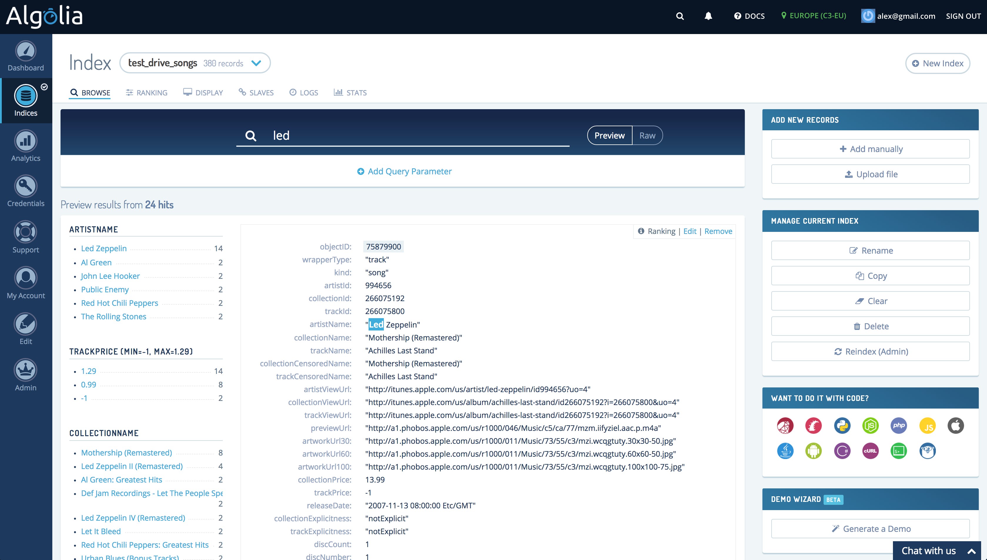Click Reindex (Admin) button
Image resolution: width=987 pixels, height=560 pixels.
coord(870,352)
